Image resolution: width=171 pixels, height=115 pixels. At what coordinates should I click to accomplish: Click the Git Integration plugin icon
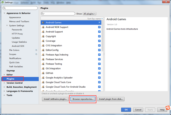[43, 68]
